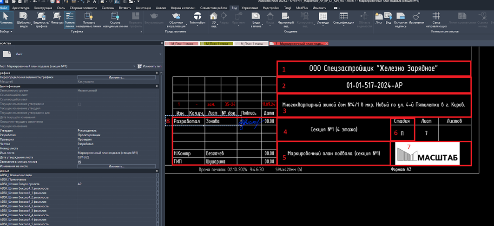The height and width of the screenshot is (226, 494).
Task: Switch to the Аннотации ribbon tab
Action: click(x=143, y=7)
